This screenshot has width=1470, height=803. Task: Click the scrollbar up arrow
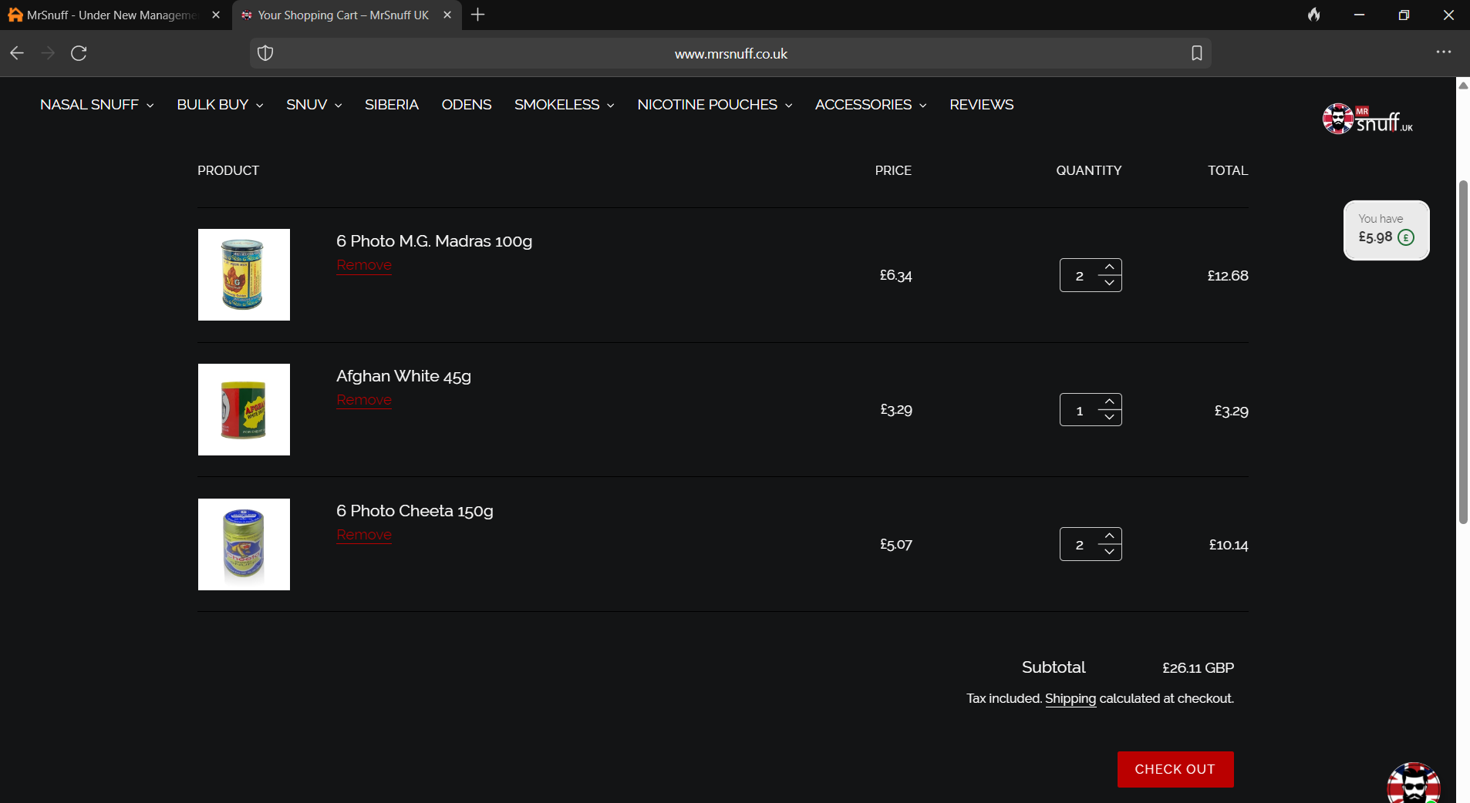[x=1463, y=86]
